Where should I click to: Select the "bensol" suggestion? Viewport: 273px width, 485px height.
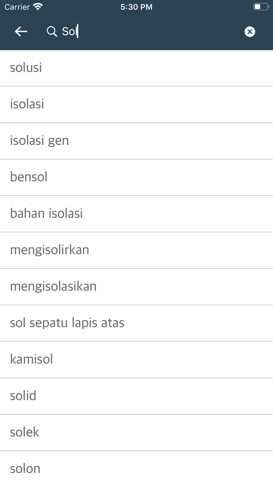136,178
